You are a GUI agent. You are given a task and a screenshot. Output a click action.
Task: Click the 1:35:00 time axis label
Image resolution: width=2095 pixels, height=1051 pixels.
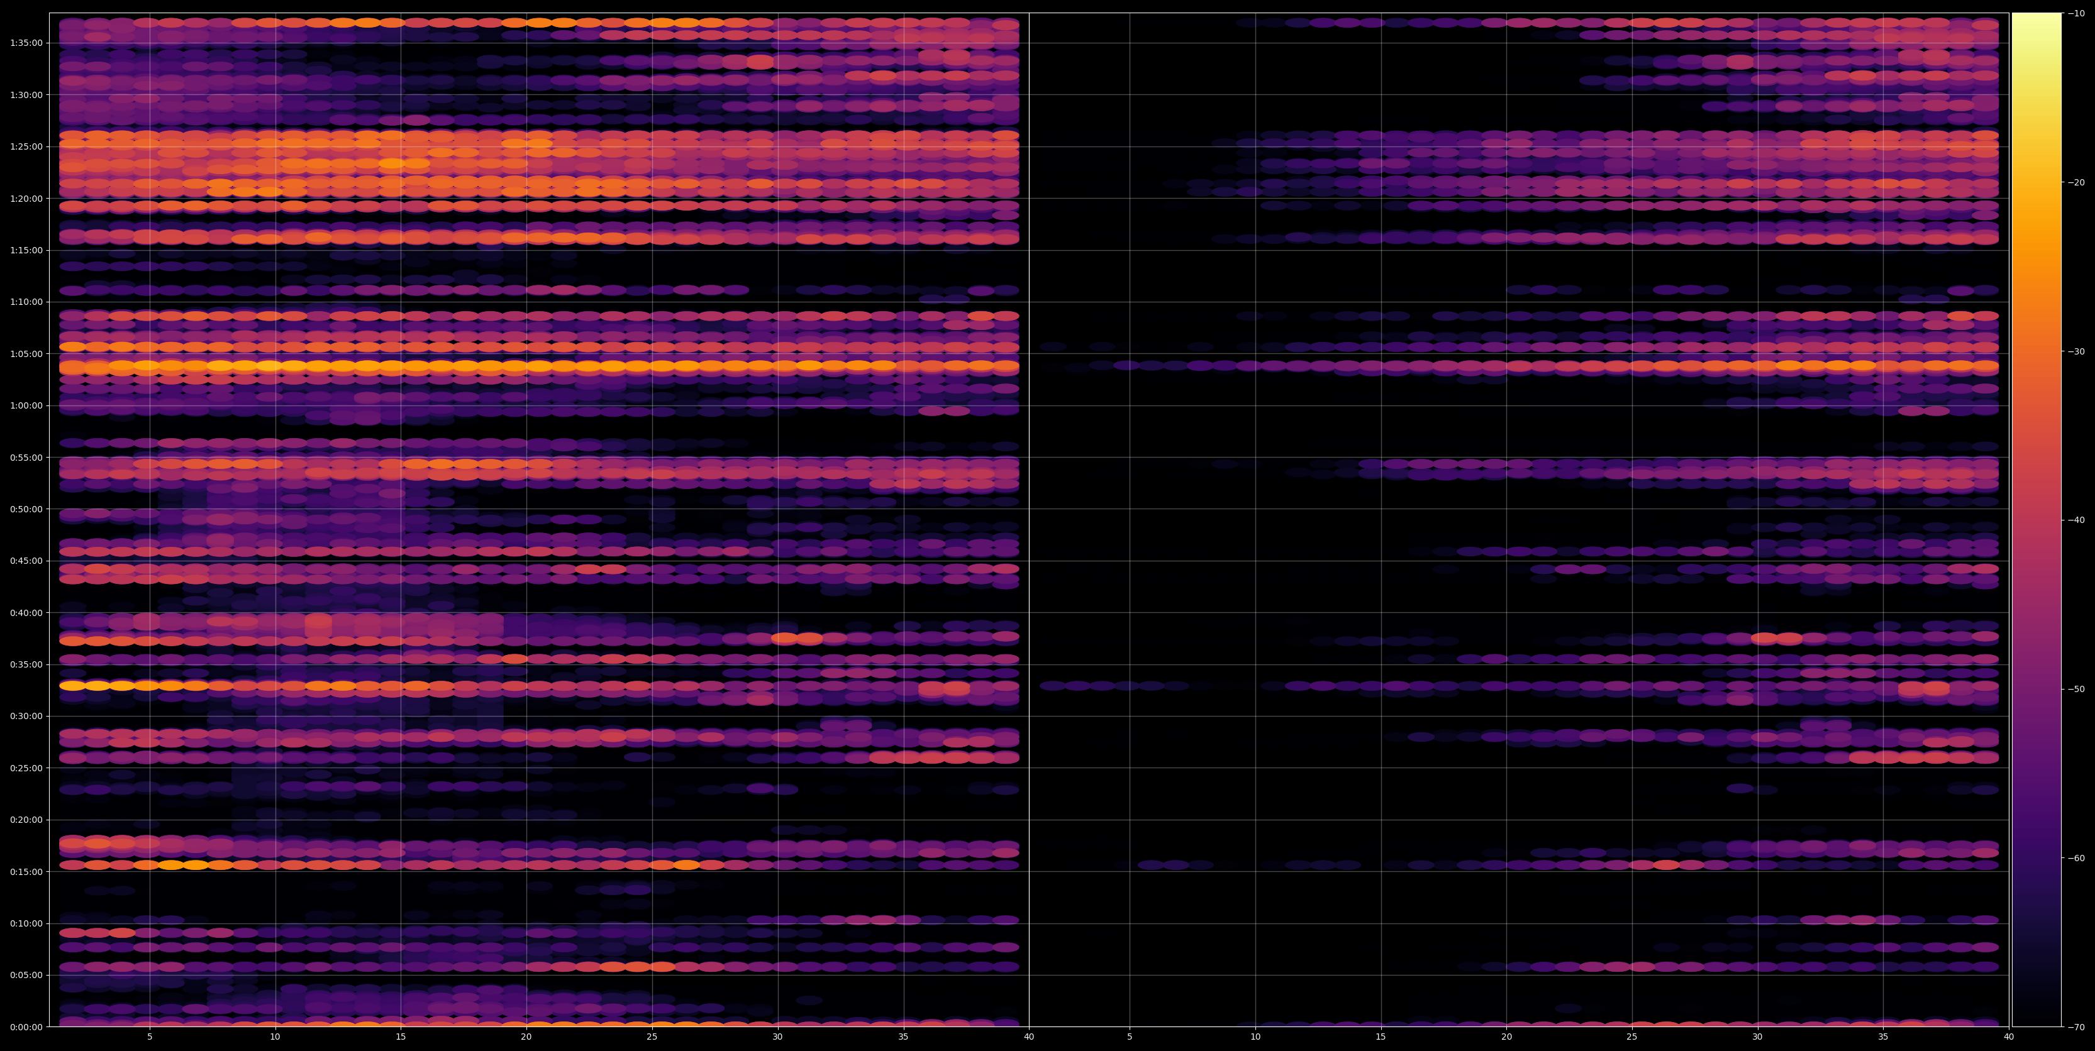[26, 43]
